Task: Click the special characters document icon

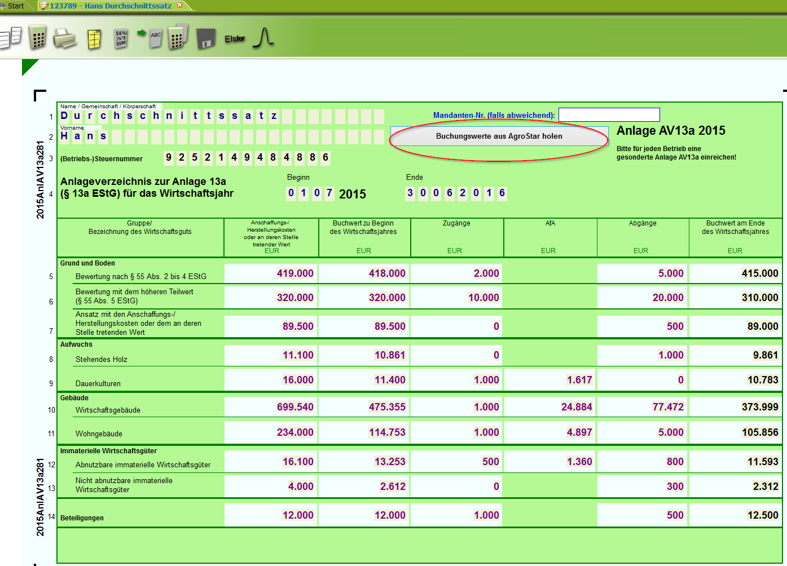Action: click(121, 38)
